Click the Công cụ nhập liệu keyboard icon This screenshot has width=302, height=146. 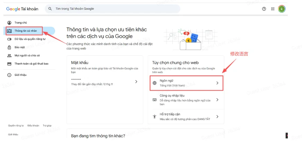pyautogui.click(x=155, y=100)
